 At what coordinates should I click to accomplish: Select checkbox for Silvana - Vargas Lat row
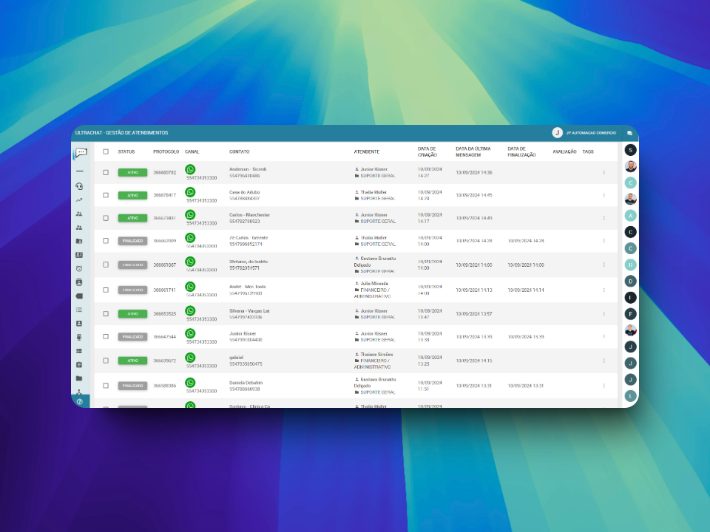(106, 314)
